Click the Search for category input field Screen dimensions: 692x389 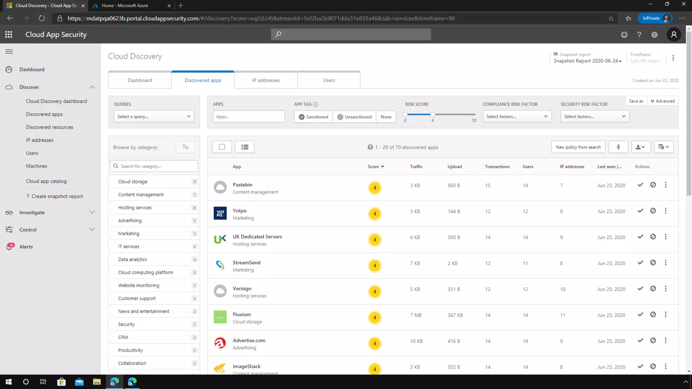(x=154, y=166)
